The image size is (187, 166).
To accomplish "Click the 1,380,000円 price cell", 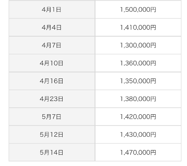I will pyautogui.click(x=138, y=99).
